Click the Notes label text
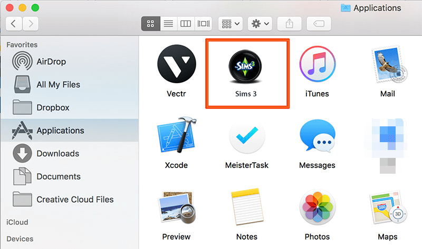Screen dimensions: 422x249 click(247, 237)
